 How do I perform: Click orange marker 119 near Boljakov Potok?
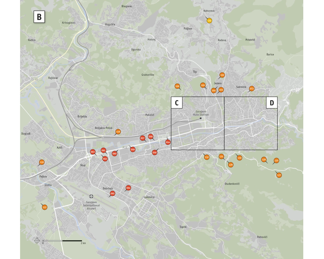[118, 132]
